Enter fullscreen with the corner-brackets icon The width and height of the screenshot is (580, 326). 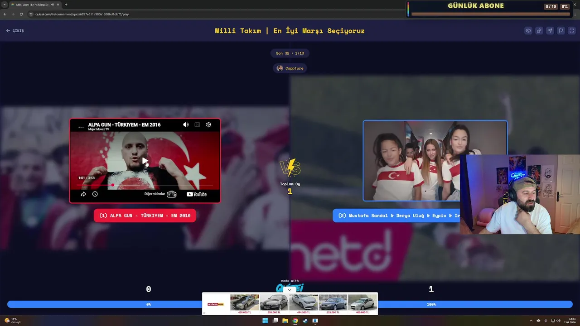572,31
